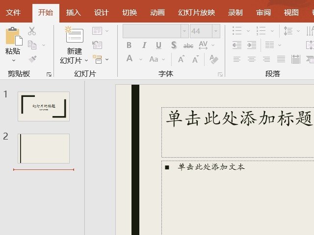Screen dimensions: 314x235
Task: Switch to the 插入 tab
Action: tap(74, 13)
